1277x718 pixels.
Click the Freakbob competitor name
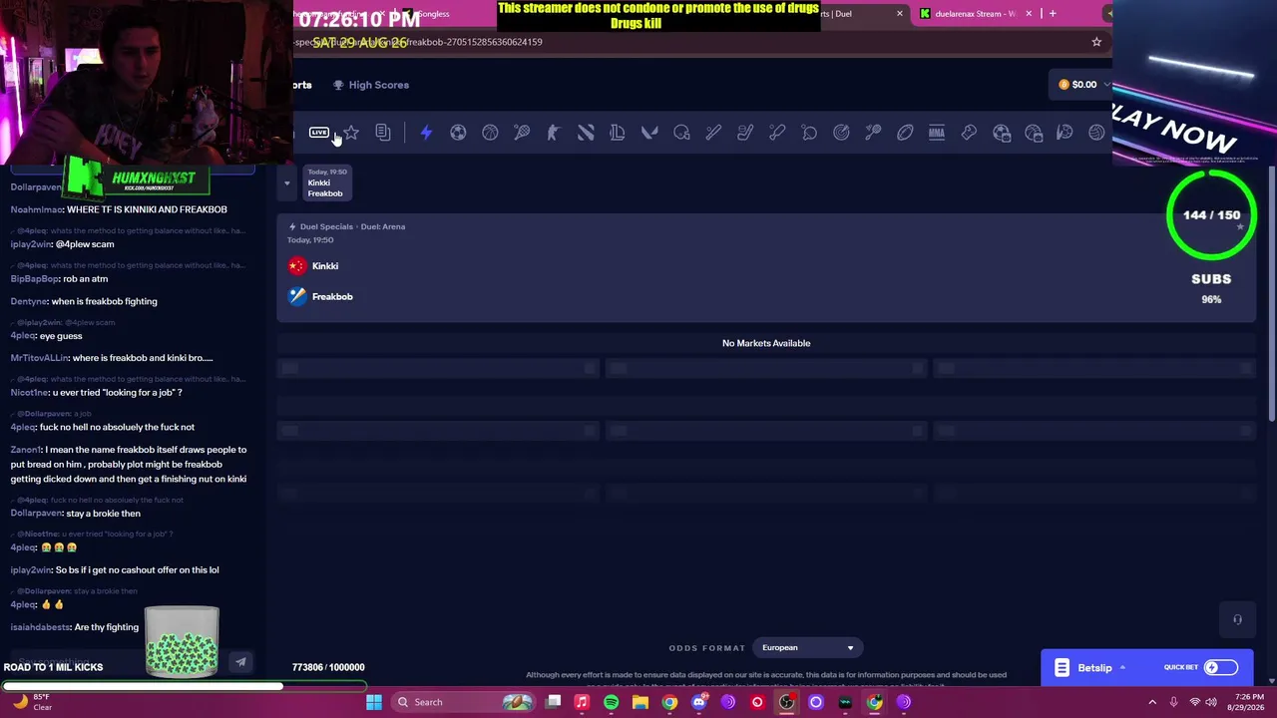[332, 296]
